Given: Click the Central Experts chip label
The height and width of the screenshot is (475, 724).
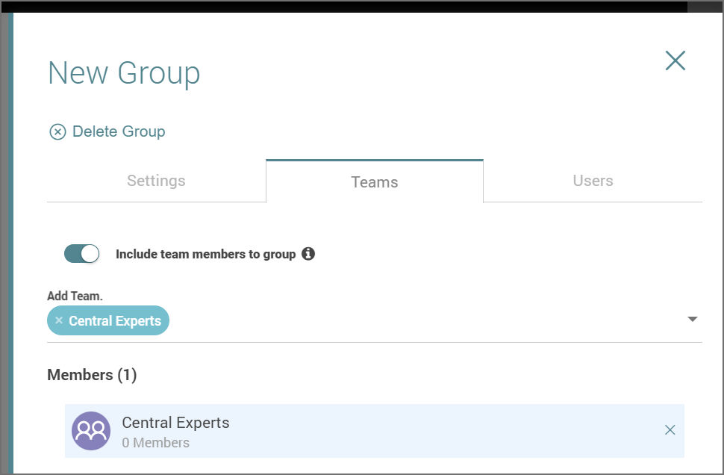Looking at the screenshot, I should (115, 320).
